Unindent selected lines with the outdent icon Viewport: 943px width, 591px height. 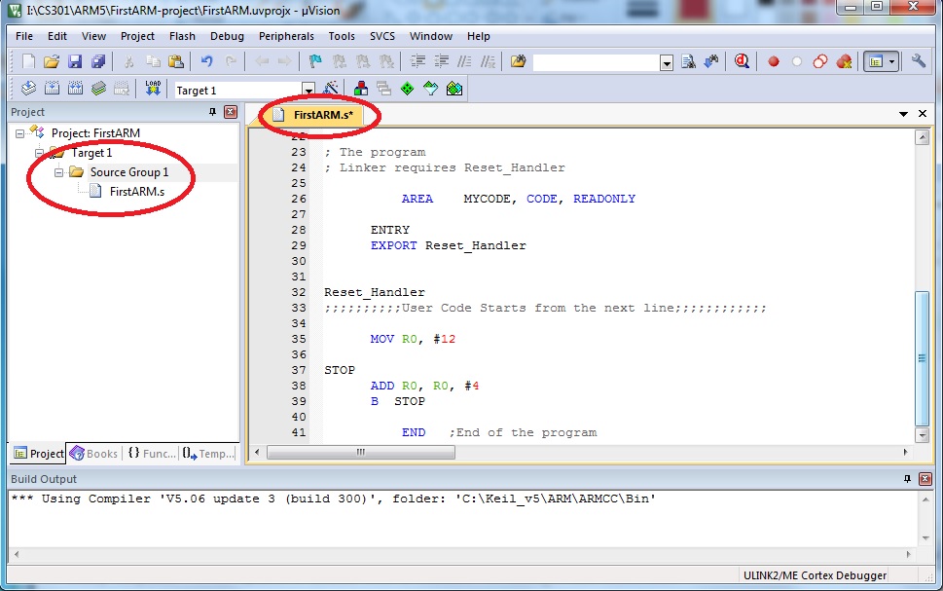[441, 61]
